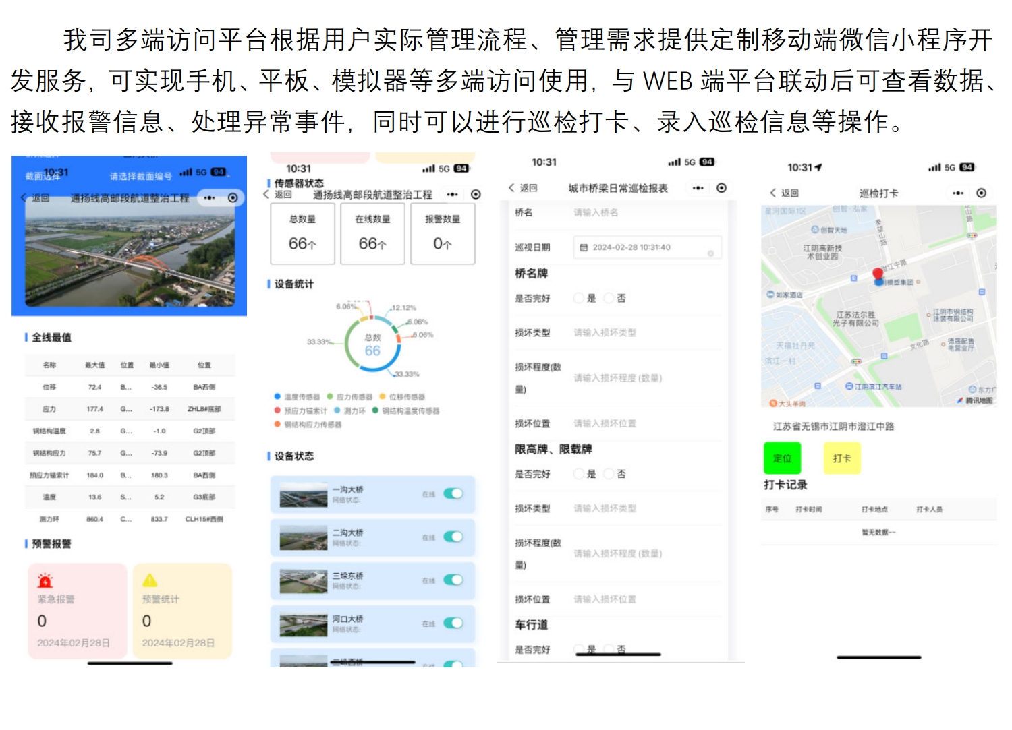Click the donut chart showing 总数 66
The width and height of the screenshot is (1012, 730).
tap(372, 344)
